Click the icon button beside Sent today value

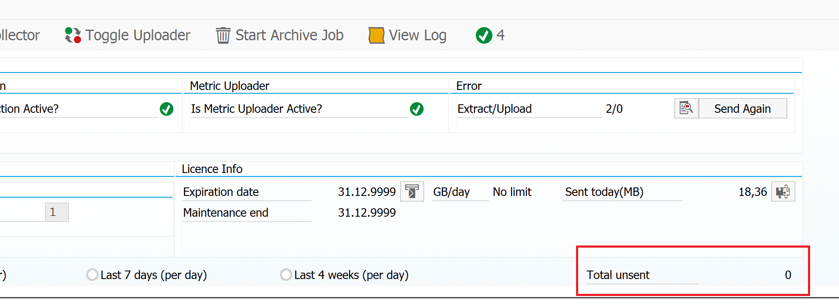coord(783,192)
